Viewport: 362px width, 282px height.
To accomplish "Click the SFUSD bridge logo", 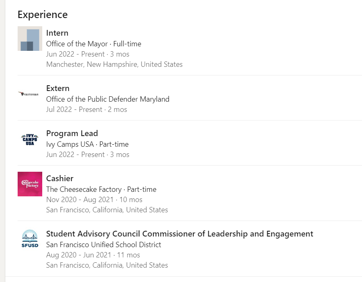I will (x=30, y=239).
